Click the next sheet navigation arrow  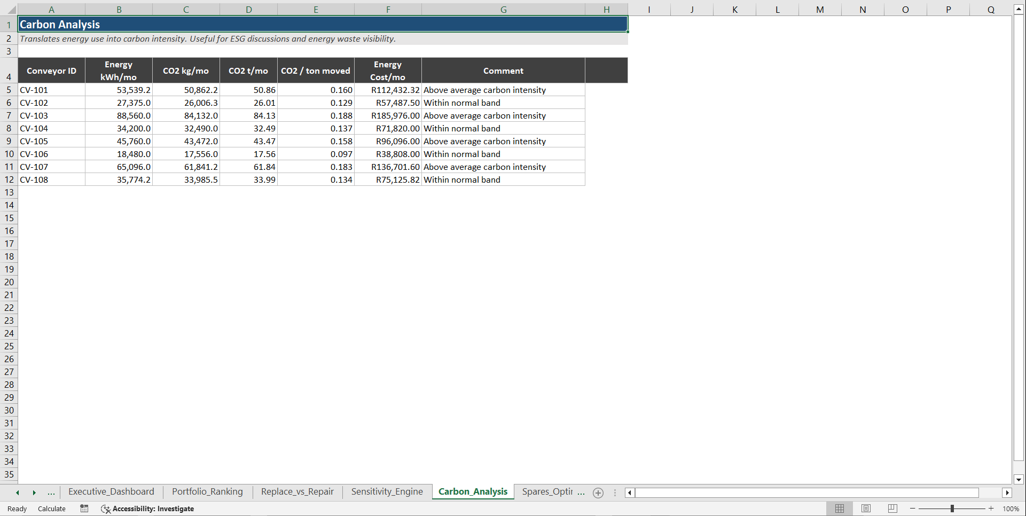34,492
